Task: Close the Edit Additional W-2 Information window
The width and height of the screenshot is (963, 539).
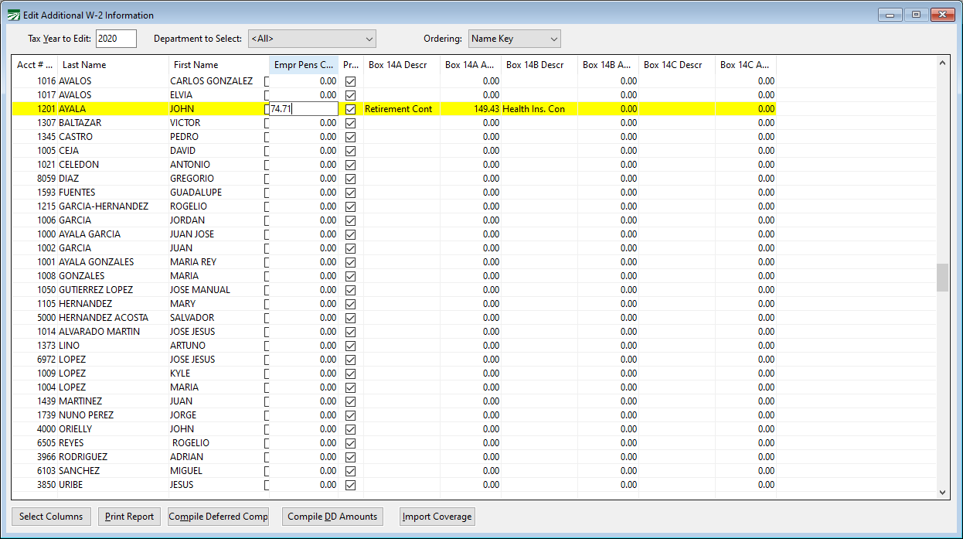Action: coord(943,15)
